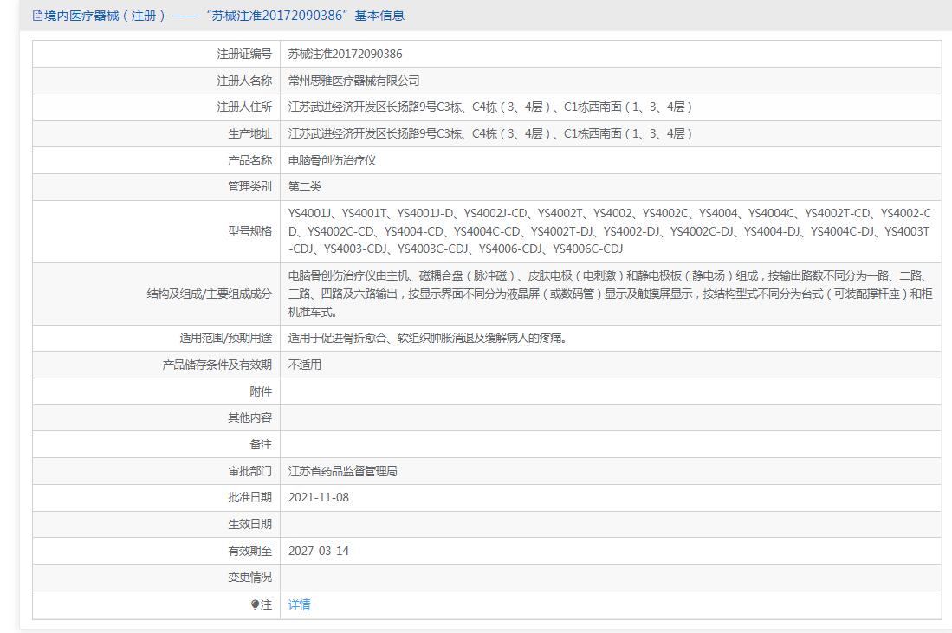Screen dimensions: 952x633
Task: Click the 产品储存条件及有效期 label
Action: [x=217, y=365]
